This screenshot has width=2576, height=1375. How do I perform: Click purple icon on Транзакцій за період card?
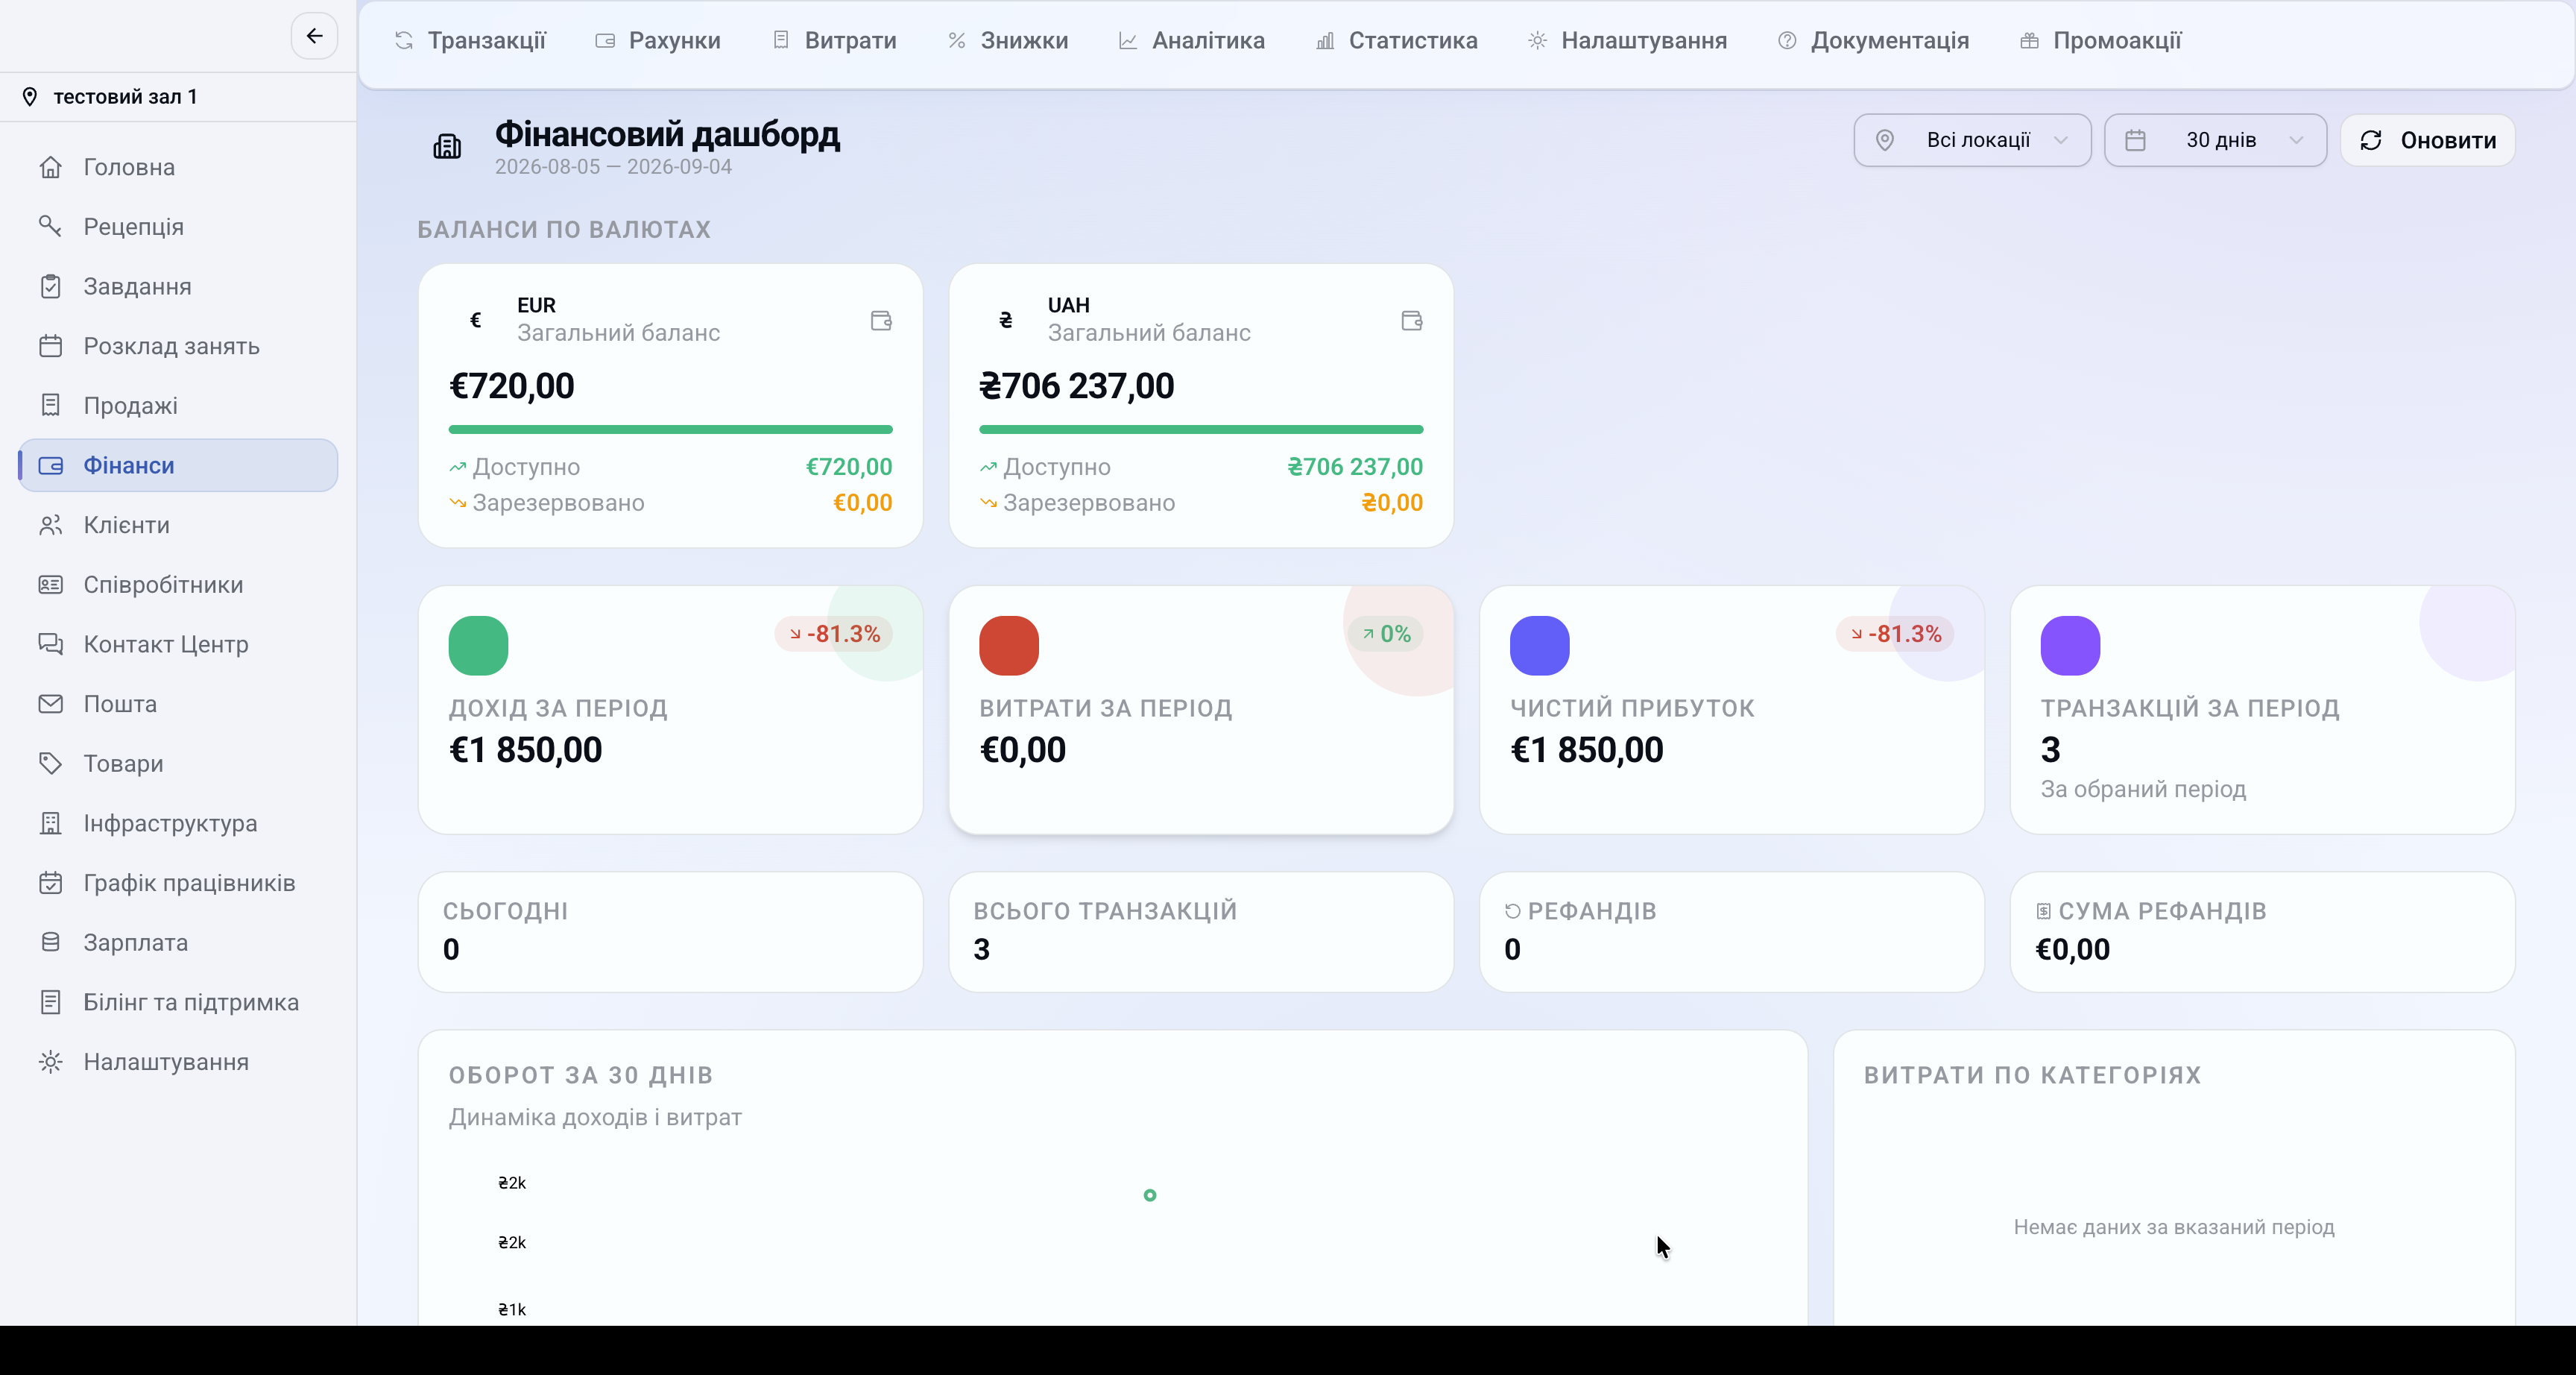(2070, 646)
